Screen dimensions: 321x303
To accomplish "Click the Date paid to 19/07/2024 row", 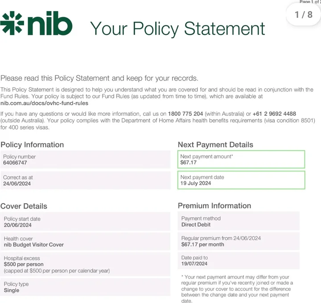I will [239, 260].
